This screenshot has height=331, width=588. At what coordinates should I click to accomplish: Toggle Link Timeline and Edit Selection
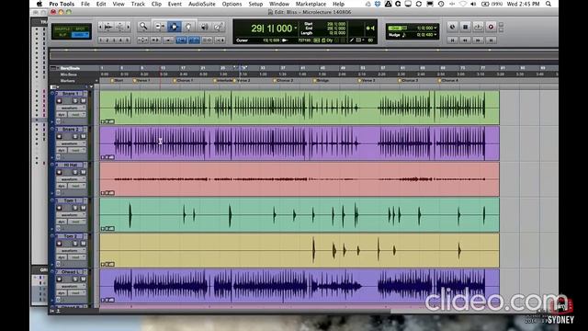pos(194,40)
